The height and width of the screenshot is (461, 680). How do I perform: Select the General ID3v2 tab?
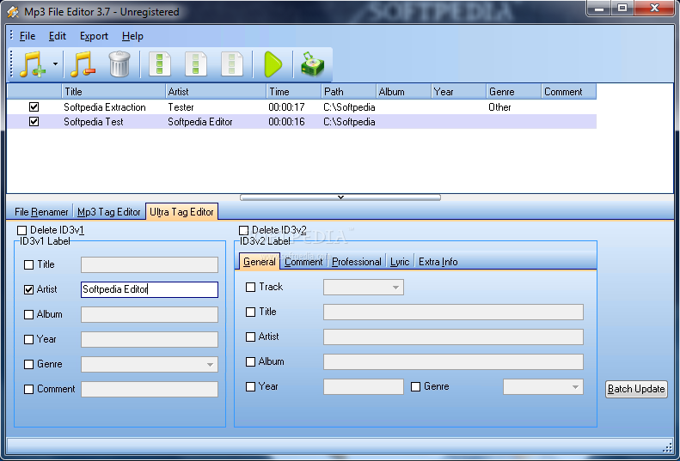pyautogui.click(x=260, y=262)
